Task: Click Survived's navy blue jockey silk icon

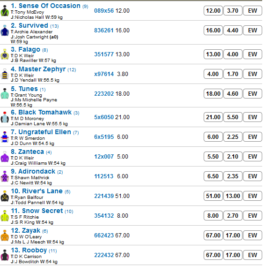Action: point(5,30)
